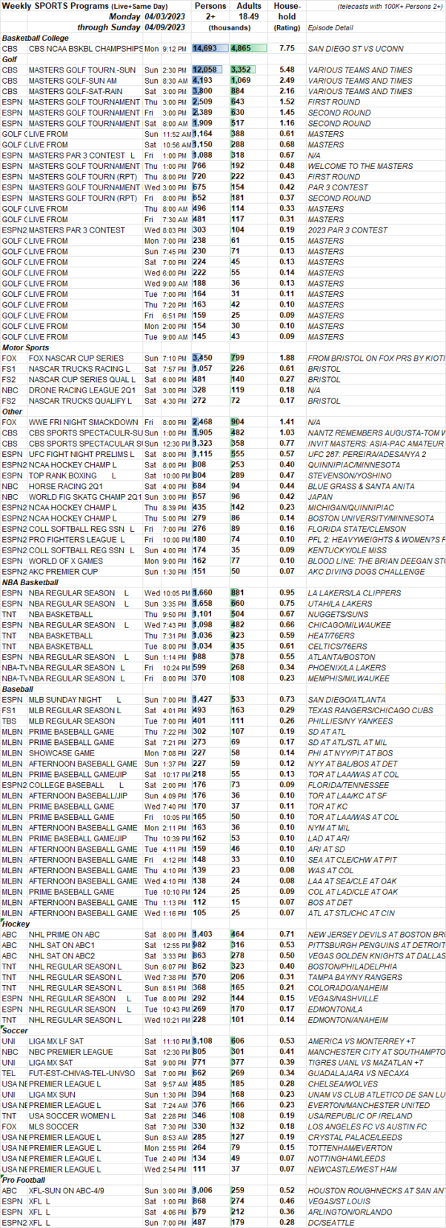Click the 'LIGA MX LF SAT' program cell
446x1228 pixels.
point(59,1041)
